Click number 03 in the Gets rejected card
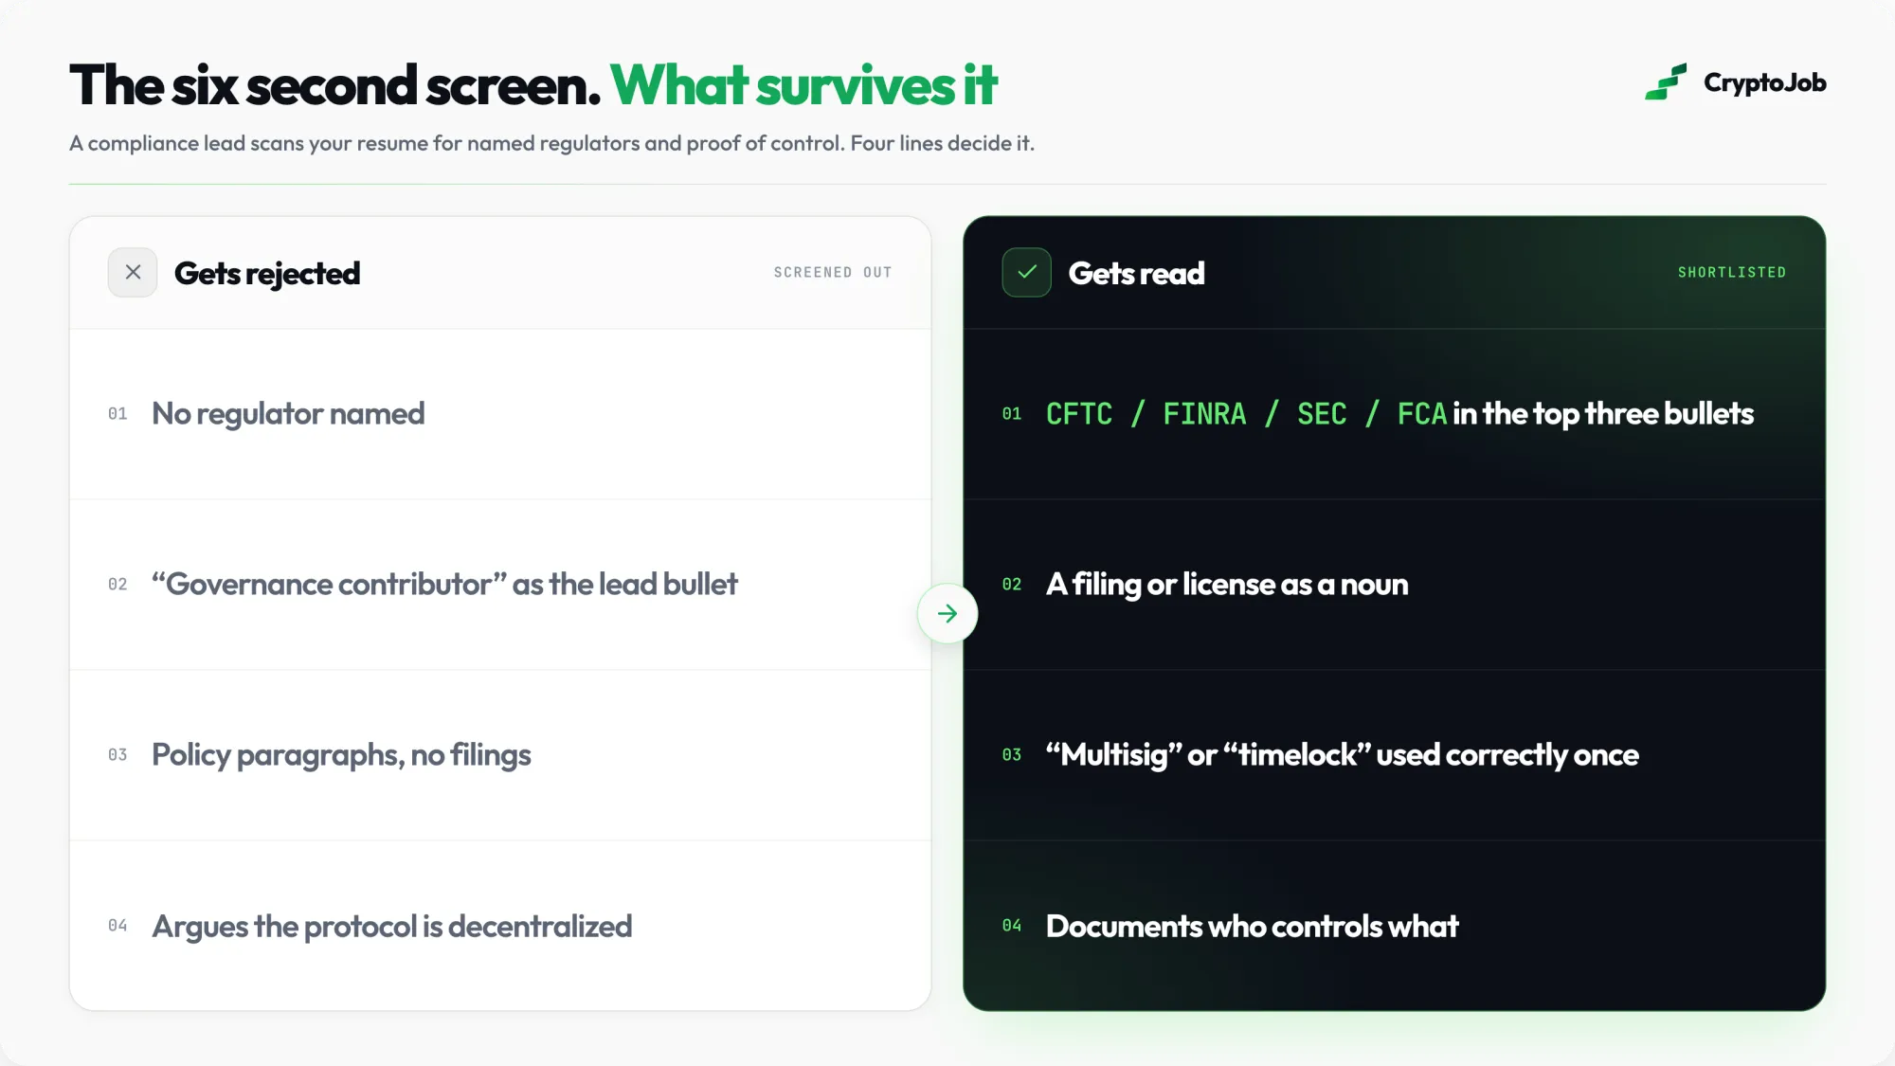 (117, 755)
